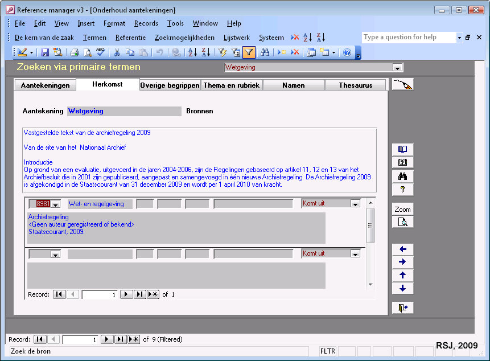Switch to the Thema en rubriek tab

click(x=232, y=85)
